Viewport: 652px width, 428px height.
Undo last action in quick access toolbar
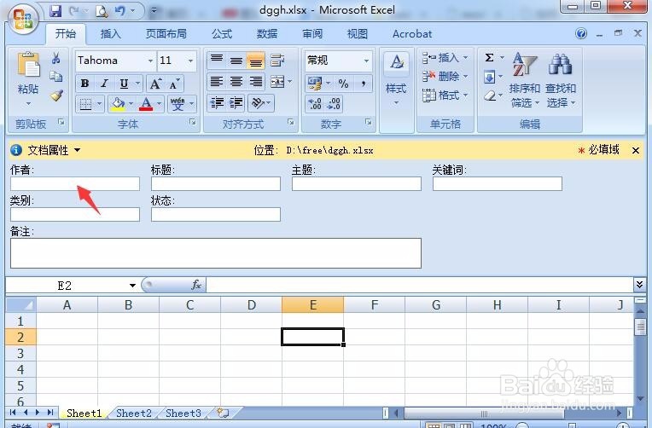pyautogui.click(x=119, y=11)
